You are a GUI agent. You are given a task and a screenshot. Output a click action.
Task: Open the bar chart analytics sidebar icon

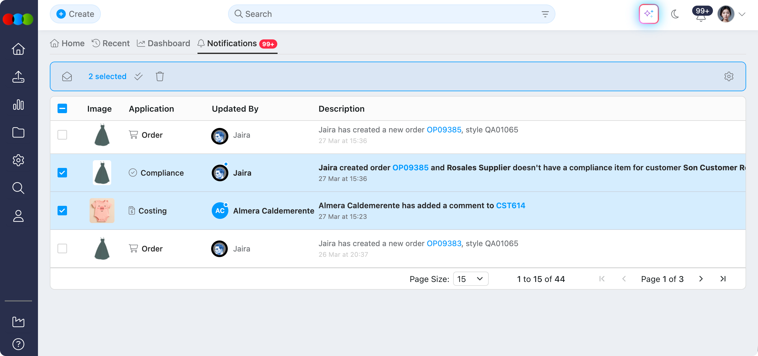(18, 105)
